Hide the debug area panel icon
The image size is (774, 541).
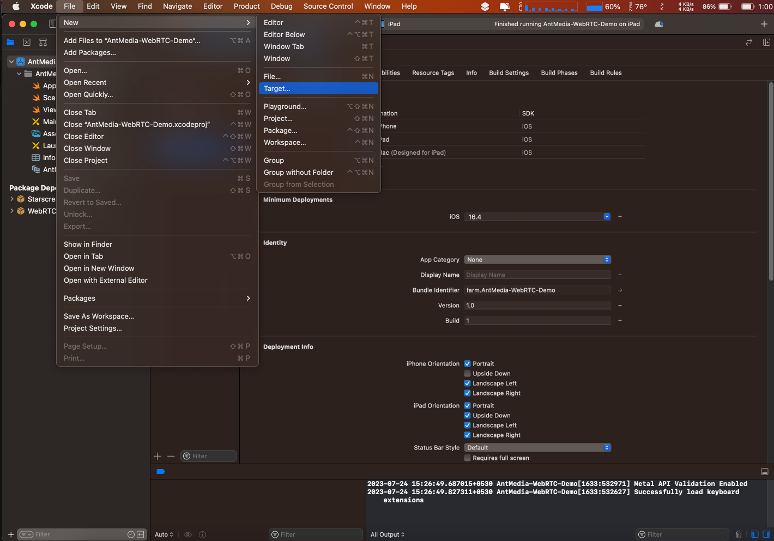(764, 471)
